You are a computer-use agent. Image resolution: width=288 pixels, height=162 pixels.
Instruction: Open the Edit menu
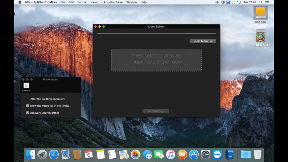click(x=71, y=2)
